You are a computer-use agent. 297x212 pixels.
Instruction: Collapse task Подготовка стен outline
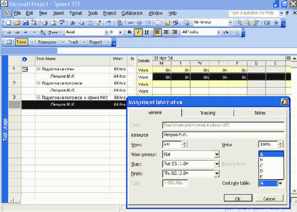[39, 69]
